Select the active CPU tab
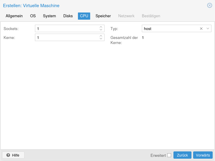This screenshot has height=161, width=215. 84,16
